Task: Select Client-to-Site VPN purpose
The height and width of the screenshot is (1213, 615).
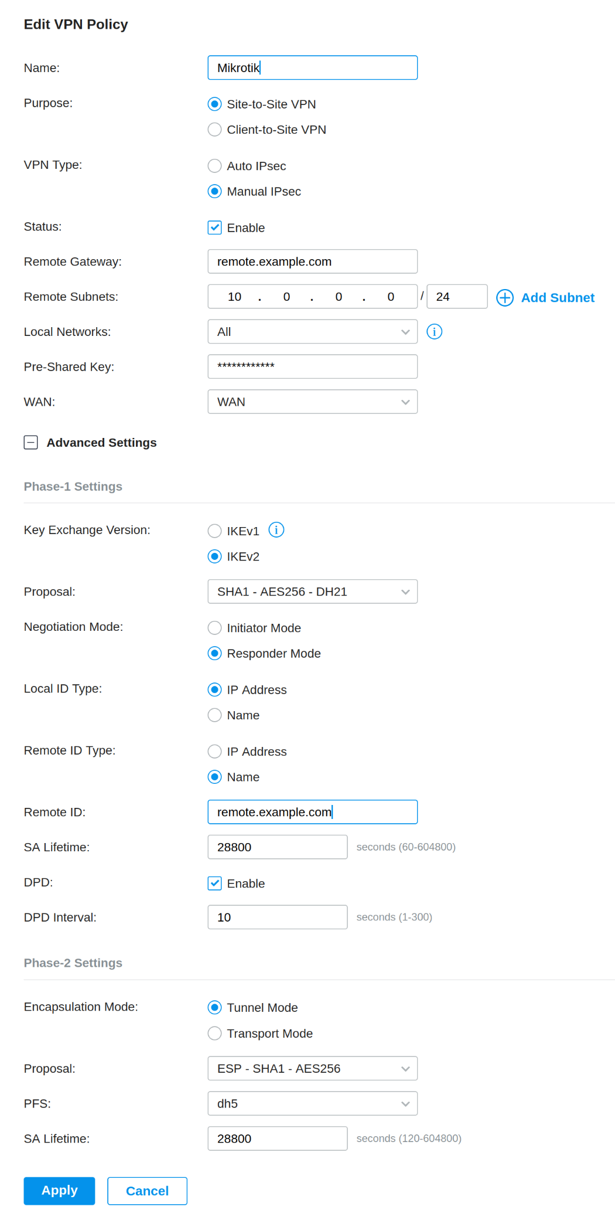Action: click(x=215, y=130)
